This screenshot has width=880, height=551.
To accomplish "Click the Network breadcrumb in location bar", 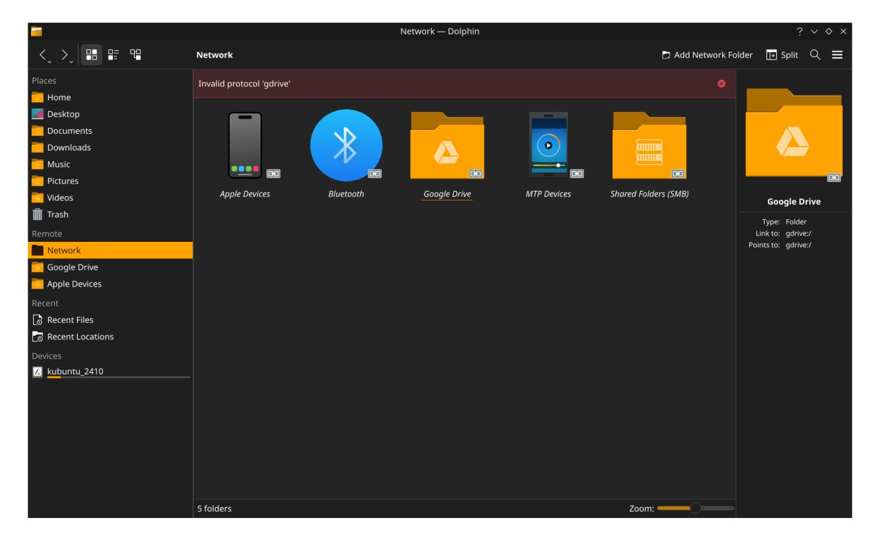I will pos(214,55).
